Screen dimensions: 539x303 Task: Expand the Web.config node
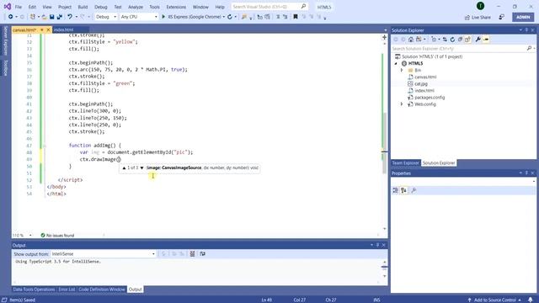point(402,104)
